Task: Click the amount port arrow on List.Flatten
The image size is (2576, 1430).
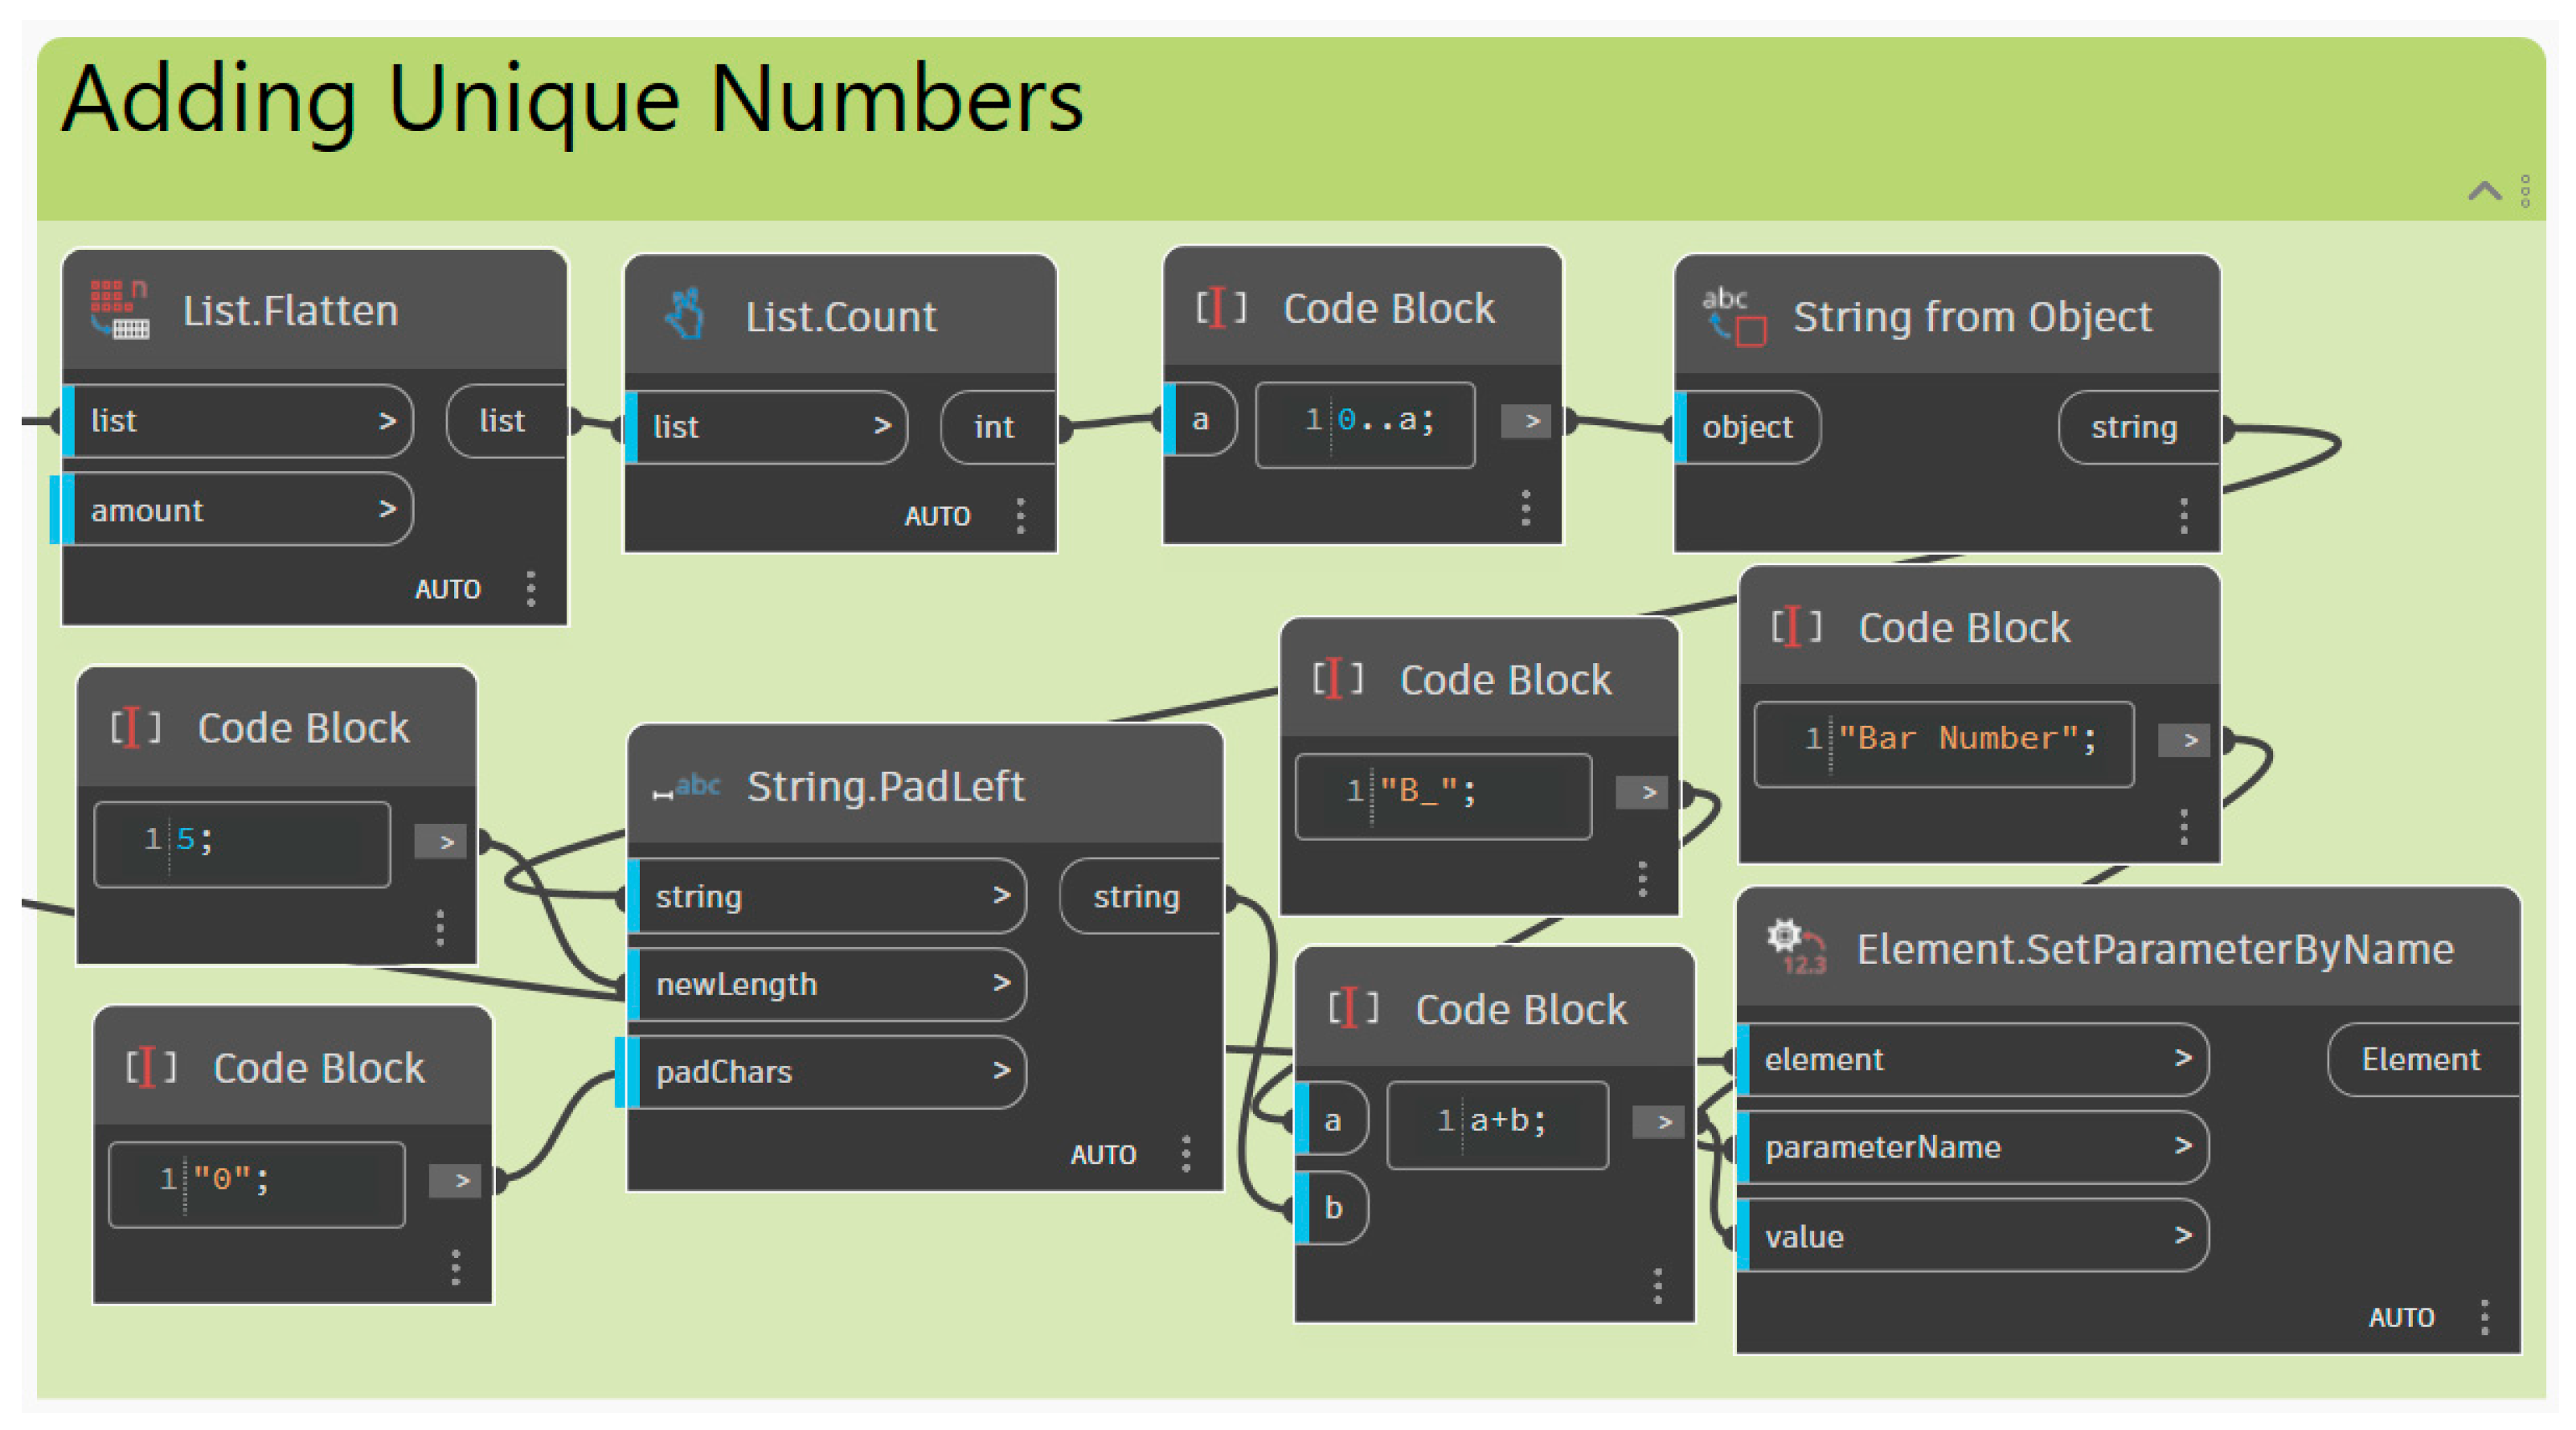Action: (388, 510)
